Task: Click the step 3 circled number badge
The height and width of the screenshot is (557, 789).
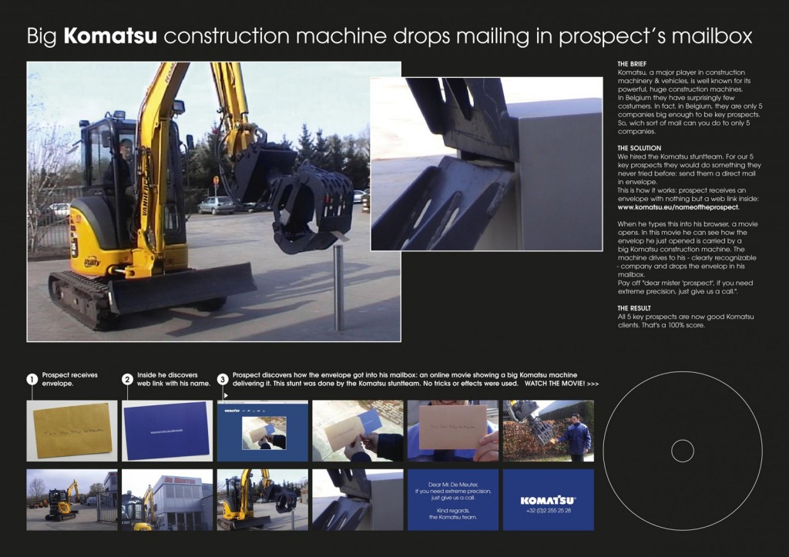Action: pyautogui.click(x=223, y=379)
